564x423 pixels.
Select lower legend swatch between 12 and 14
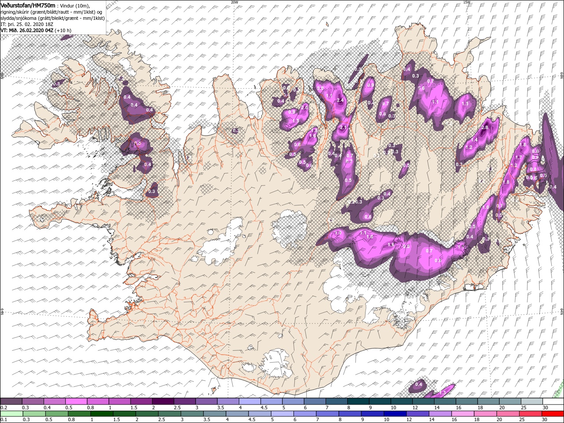point(418,414)
